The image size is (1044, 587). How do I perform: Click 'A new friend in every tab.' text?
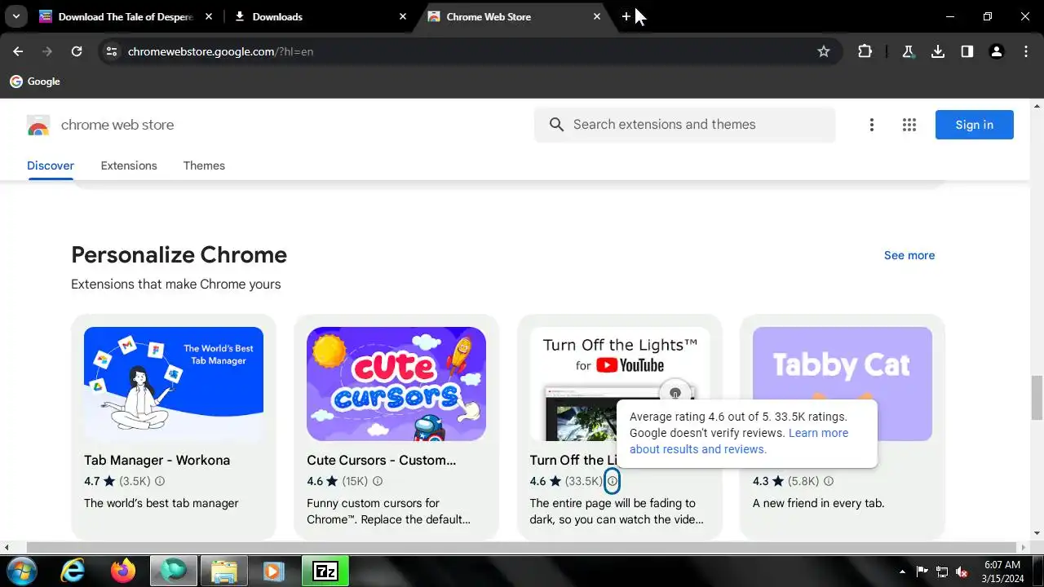818,503
